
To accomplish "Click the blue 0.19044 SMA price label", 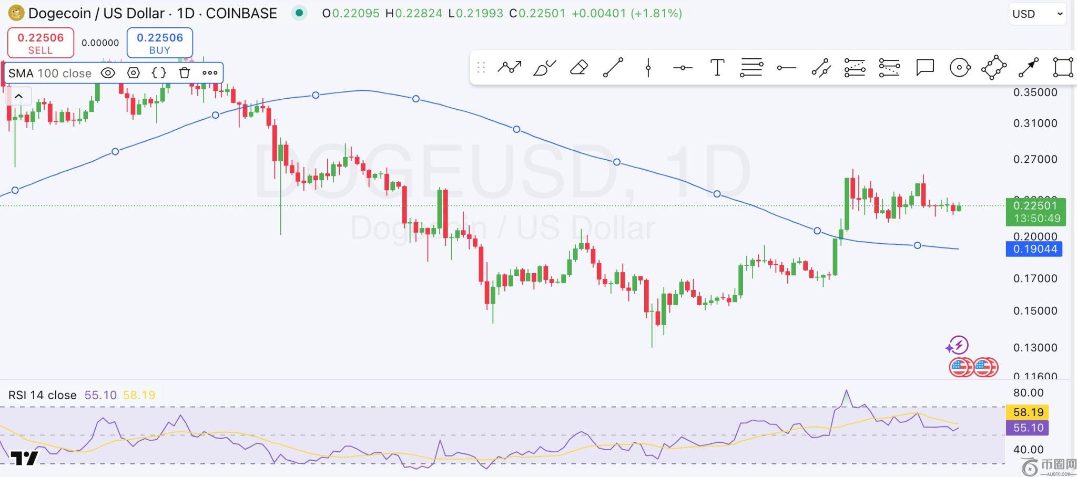I will (1034, 249).
